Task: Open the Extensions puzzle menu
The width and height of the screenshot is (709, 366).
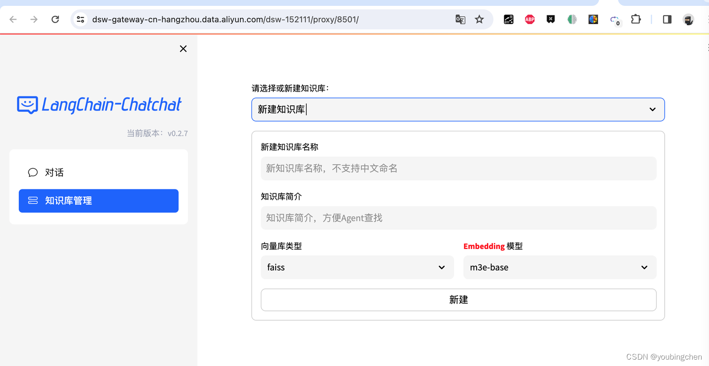Action: coord(636,19)
